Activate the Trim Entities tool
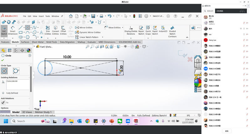 click(48, 32)
